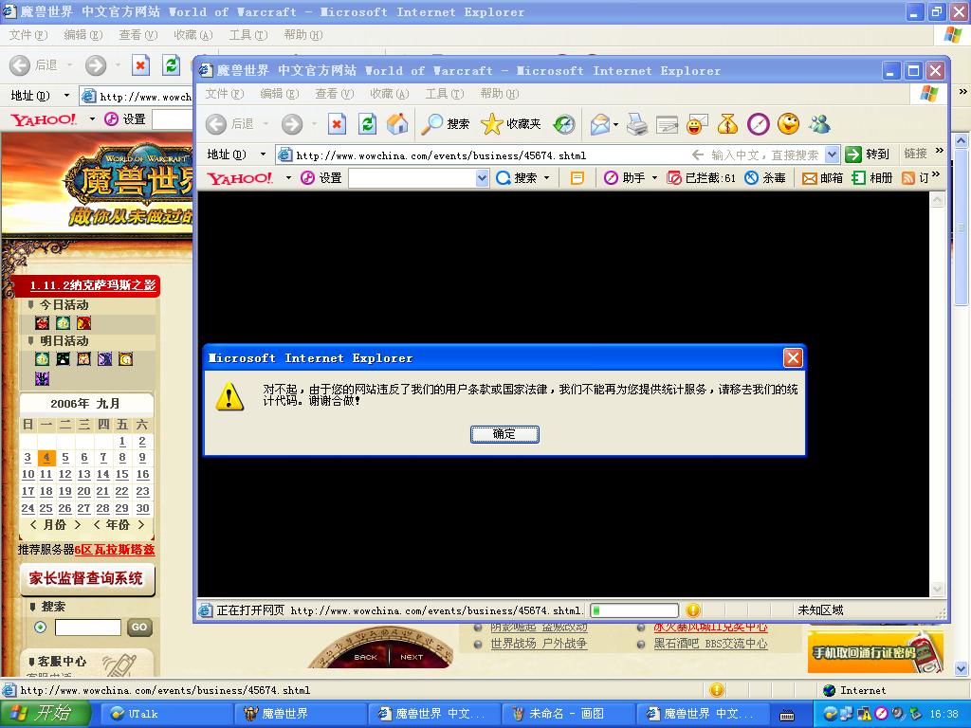This screenshot has width=971, height=728.
Task: Click 家长监督查询系统 button in sidebar
Action: (x=86, y=578)
